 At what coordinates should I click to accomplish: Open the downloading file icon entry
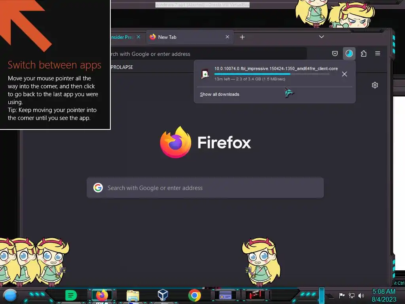point(205,74)
